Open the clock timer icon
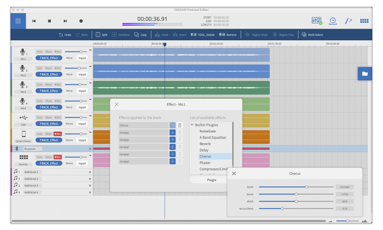Viewport: 383px width, 230px height. tap(333, 21)
